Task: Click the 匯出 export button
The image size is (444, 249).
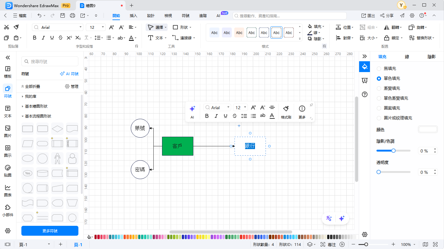Action: click(x=368, y=15)
